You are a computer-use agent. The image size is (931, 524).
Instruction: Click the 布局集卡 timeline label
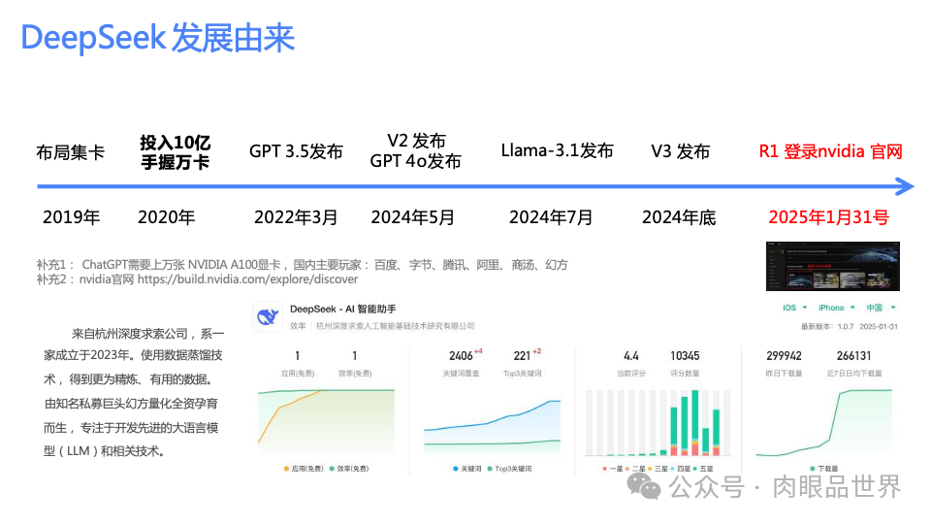pos(71,152)
